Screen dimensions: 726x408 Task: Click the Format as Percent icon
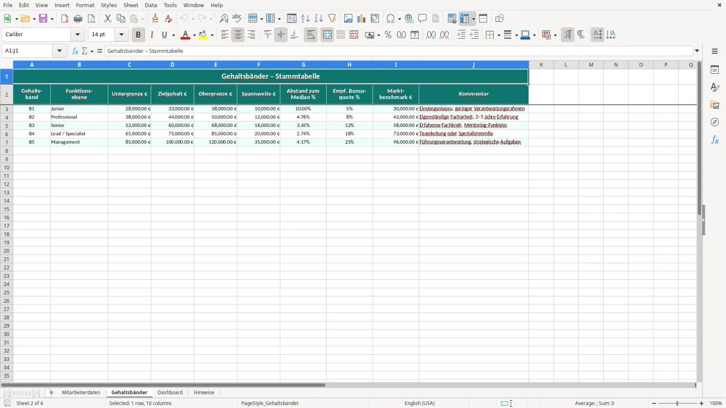coord(388,35)
